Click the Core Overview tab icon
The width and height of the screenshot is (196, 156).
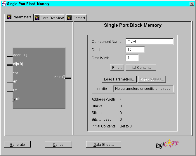tap(37, 18)
